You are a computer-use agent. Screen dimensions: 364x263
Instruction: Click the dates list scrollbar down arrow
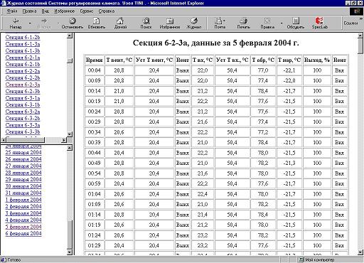click(x=70, y=252)
